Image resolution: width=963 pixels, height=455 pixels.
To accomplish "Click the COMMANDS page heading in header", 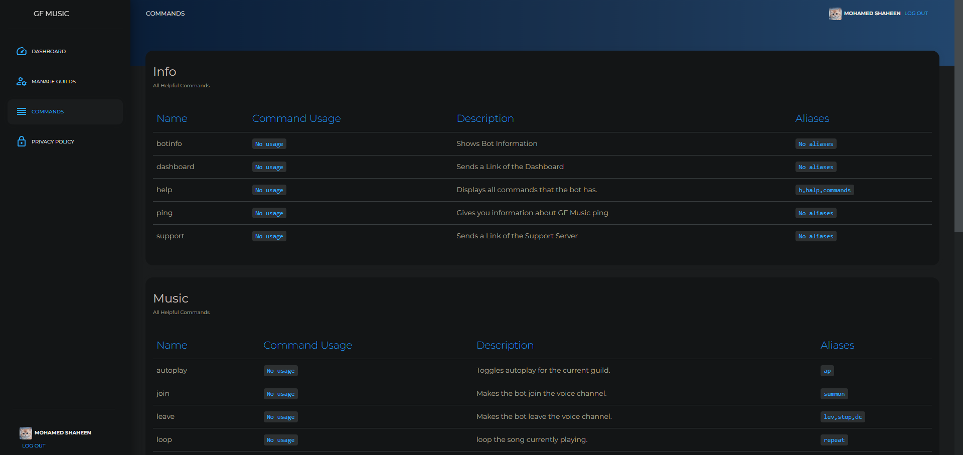I will [165, 14].
